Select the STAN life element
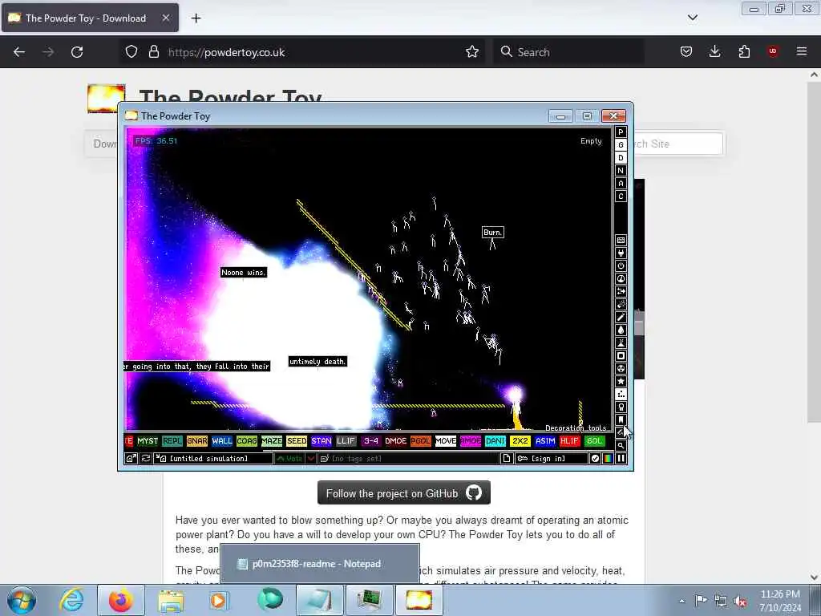 tap(322, 441)
